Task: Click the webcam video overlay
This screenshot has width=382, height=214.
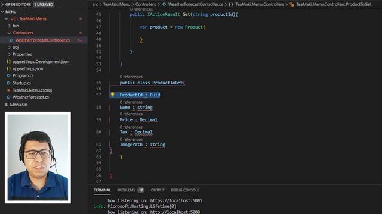Action: (x=38, y=158)
